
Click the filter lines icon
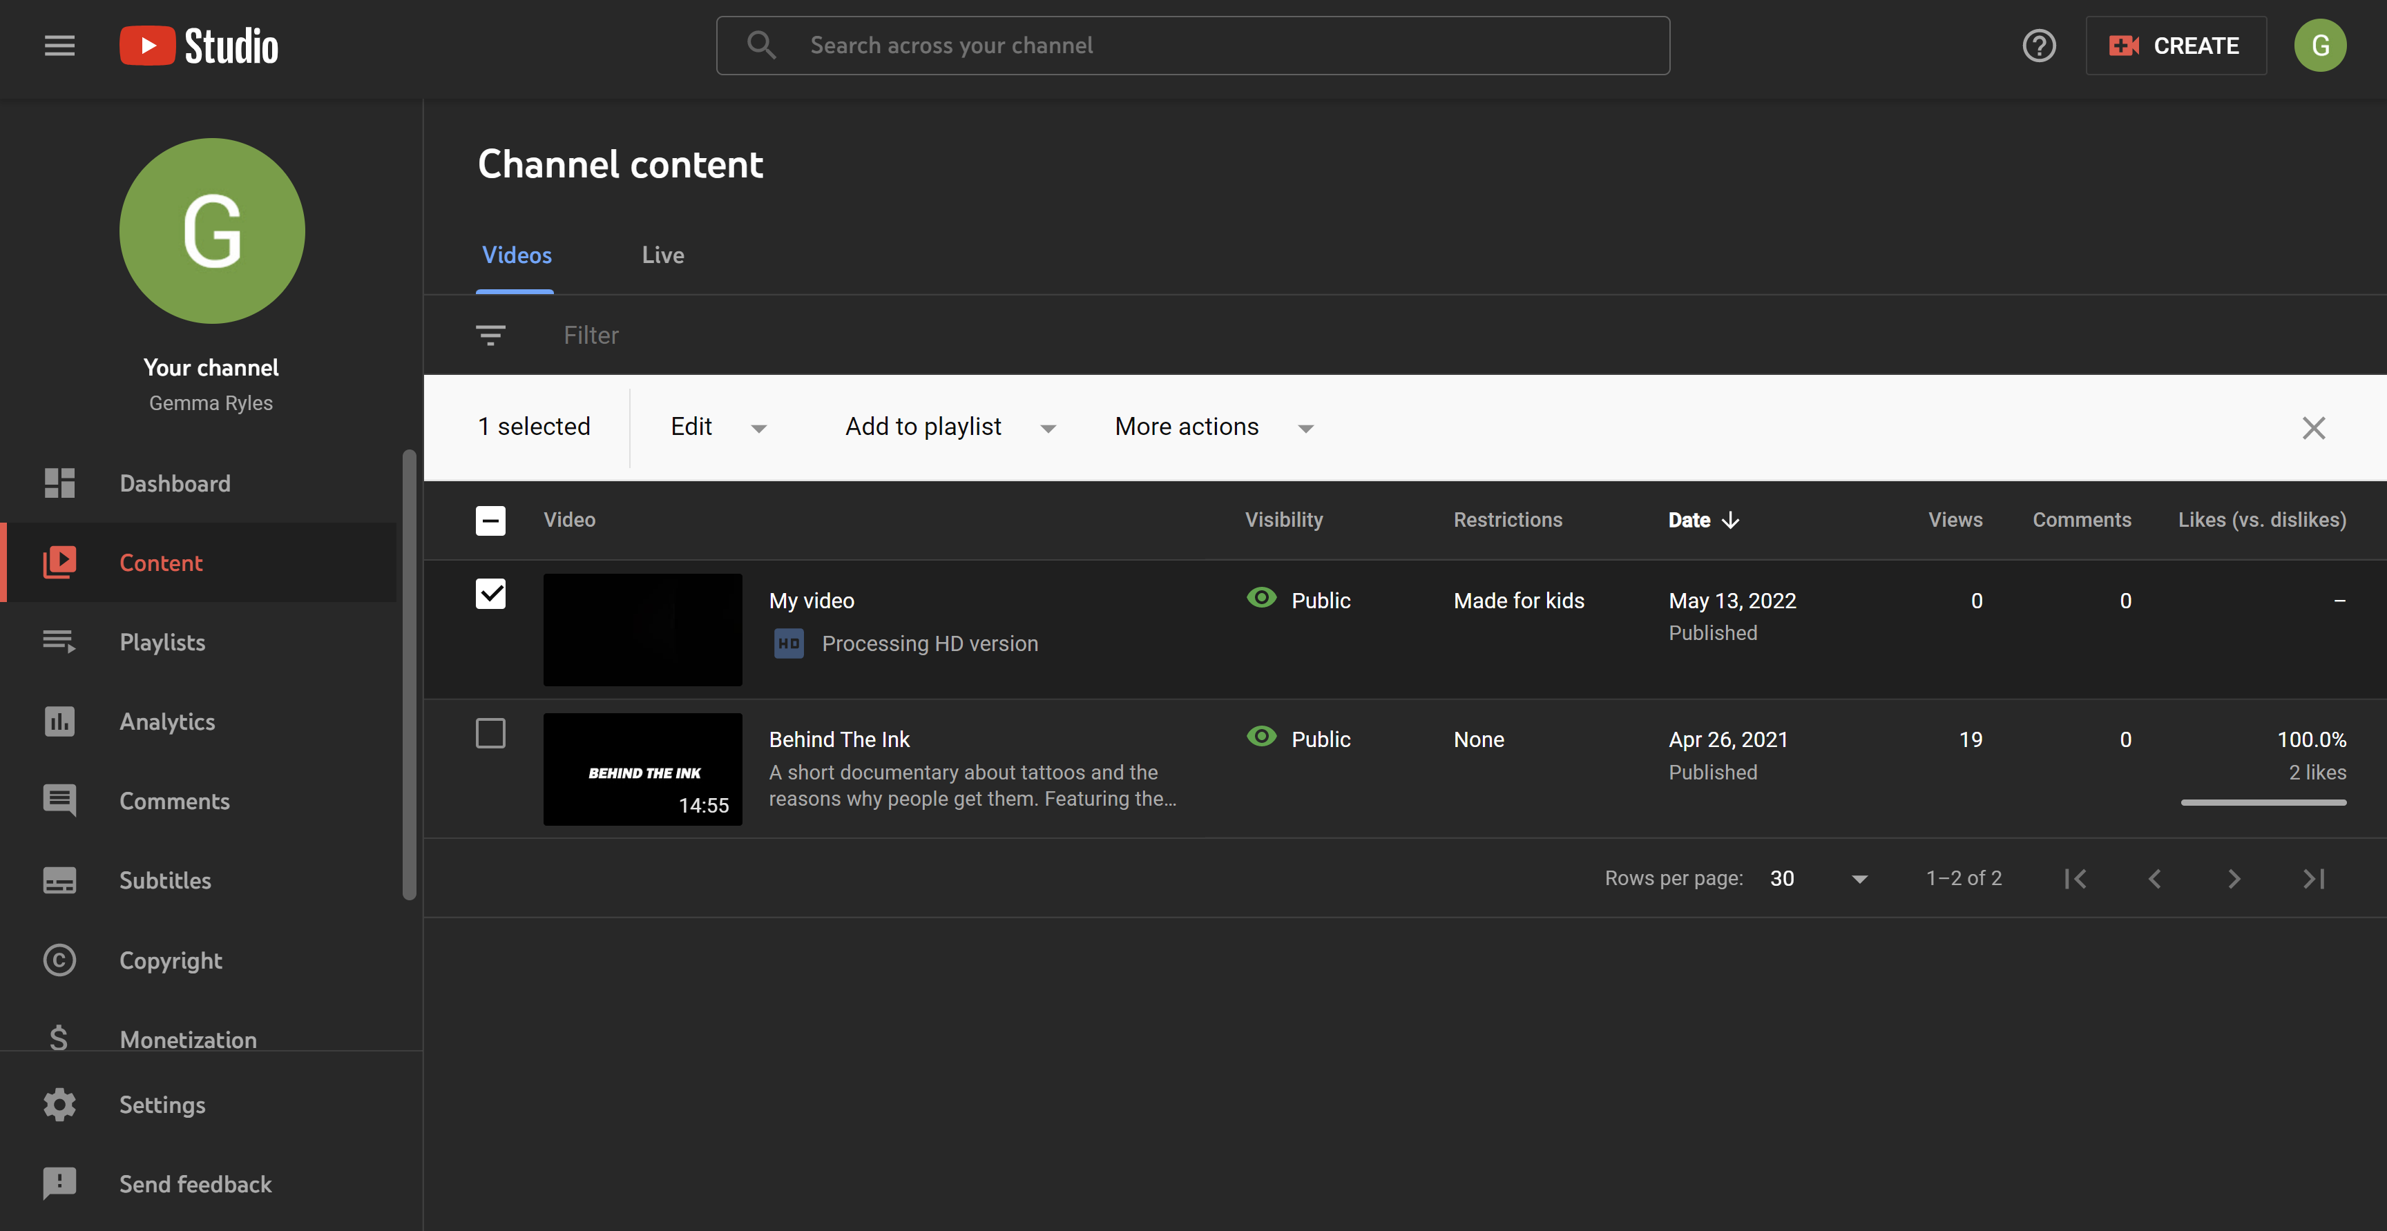490,334
